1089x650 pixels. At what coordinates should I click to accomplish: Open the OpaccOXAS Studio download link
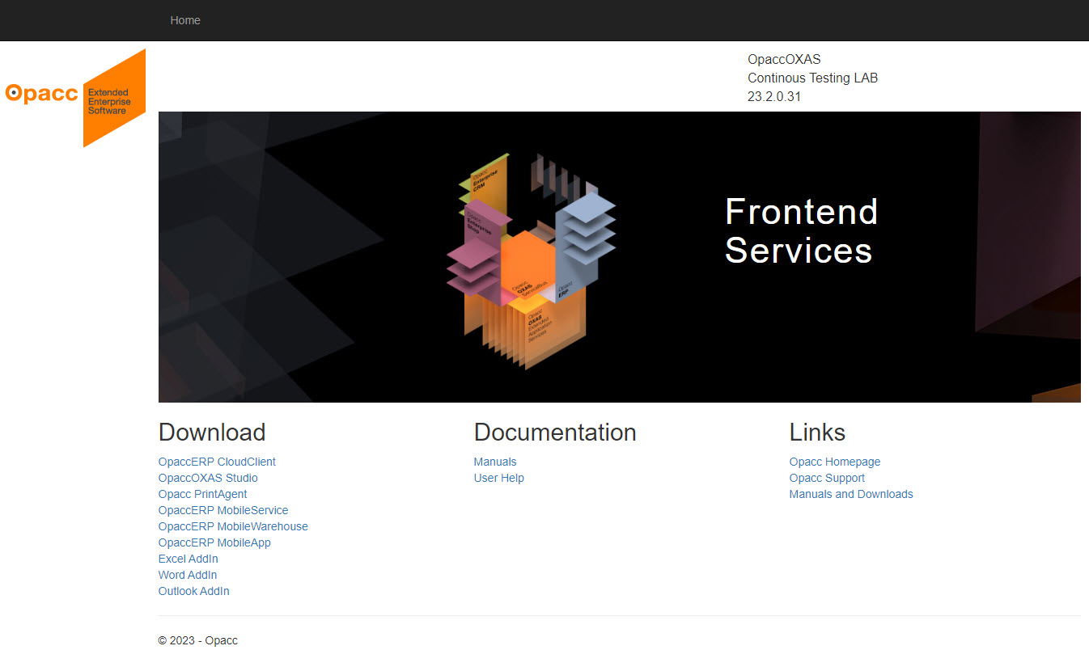click(208, 478)
